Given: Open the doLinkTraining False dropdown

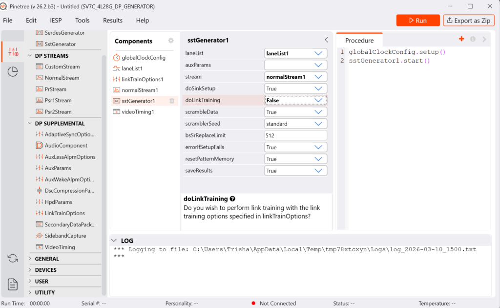Looking at the screenshot, I should tap(295, 100).
